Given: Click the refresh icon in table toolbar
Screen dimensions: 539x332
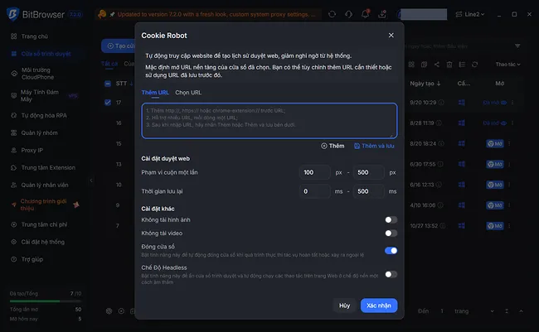Looking at the screenshot, I should point(474,65).
